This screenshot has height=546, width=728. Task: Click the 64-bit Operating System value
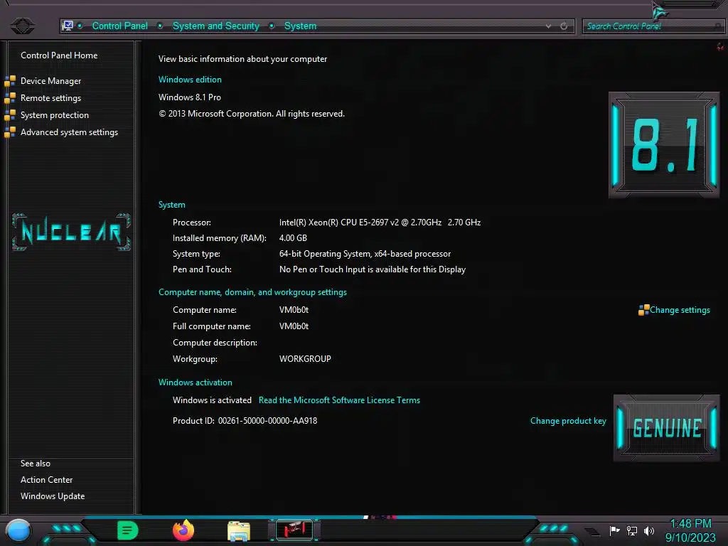click(x=365, y=254)
